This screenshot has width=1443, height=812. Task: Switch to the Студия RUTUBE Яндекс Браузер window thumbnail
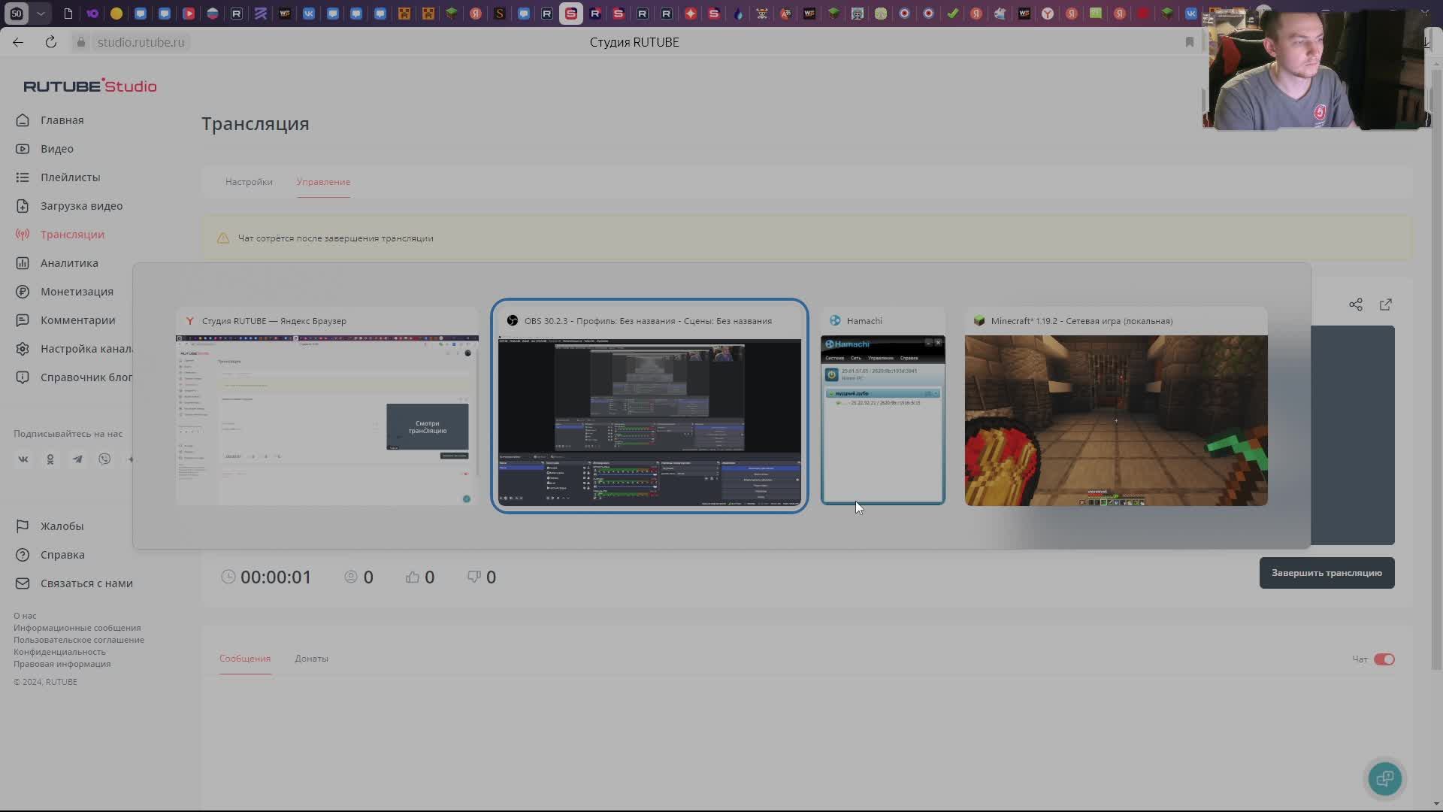pyautogui.click(x=327, y=406)
